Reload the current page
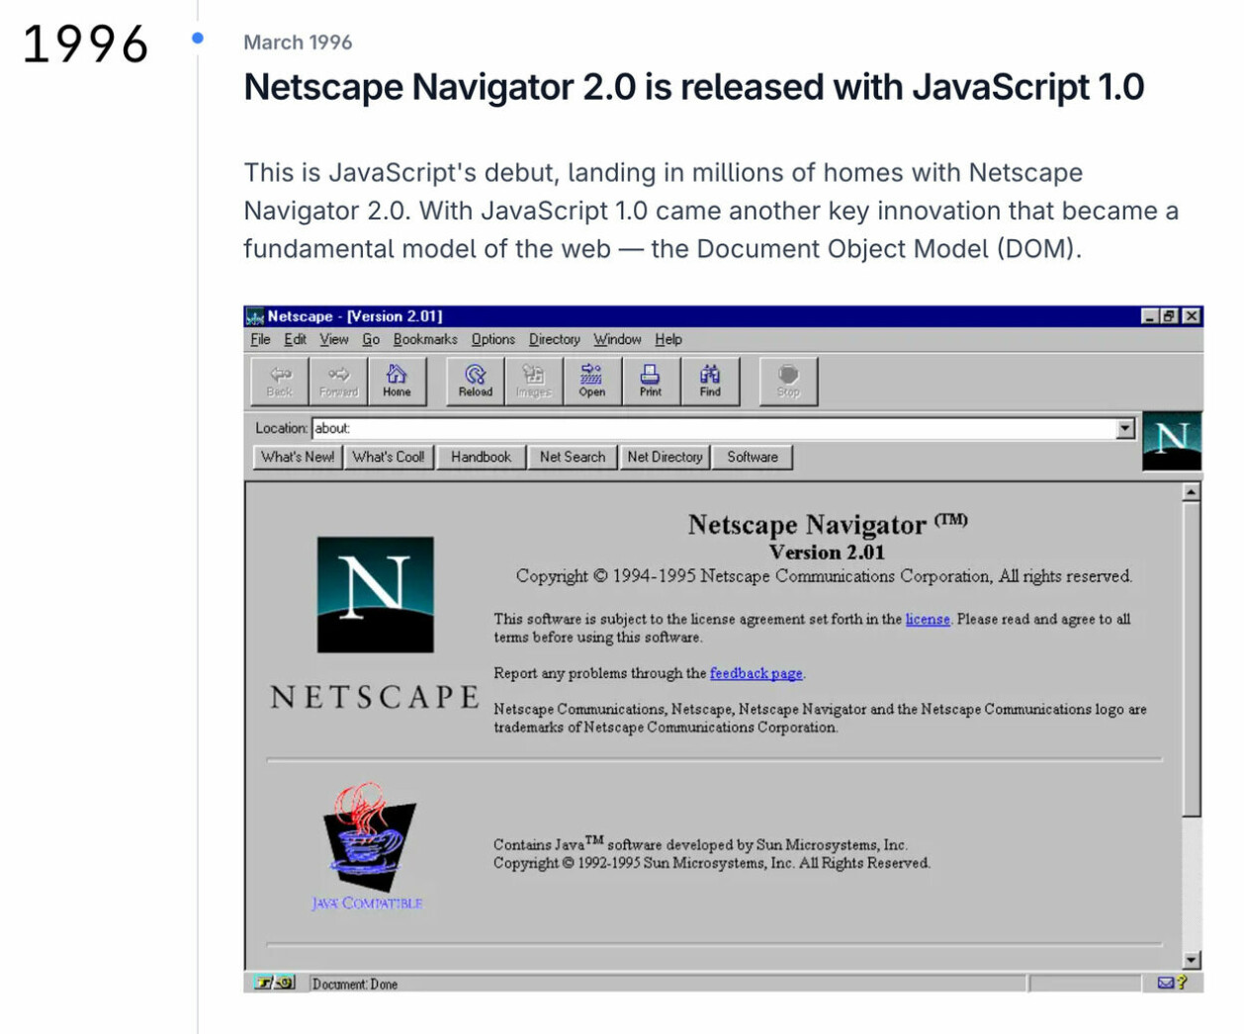The image size is (1244, 1034). coord(475,381)
